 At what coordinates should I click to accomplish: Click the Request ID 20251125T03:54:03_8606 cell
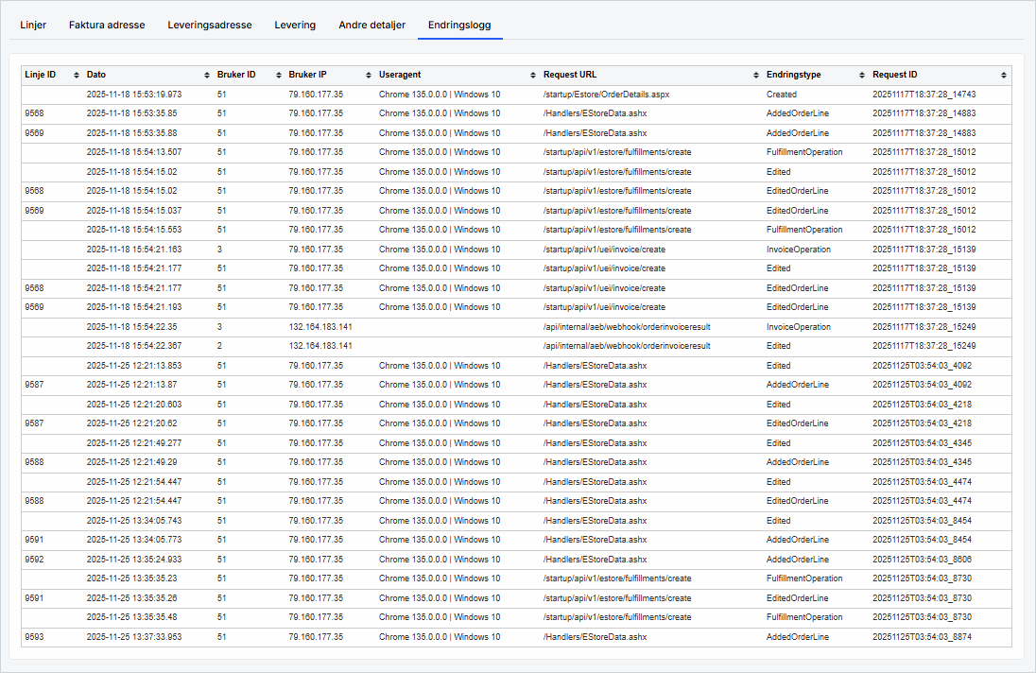pyautogui.click(x=924, y=560)
